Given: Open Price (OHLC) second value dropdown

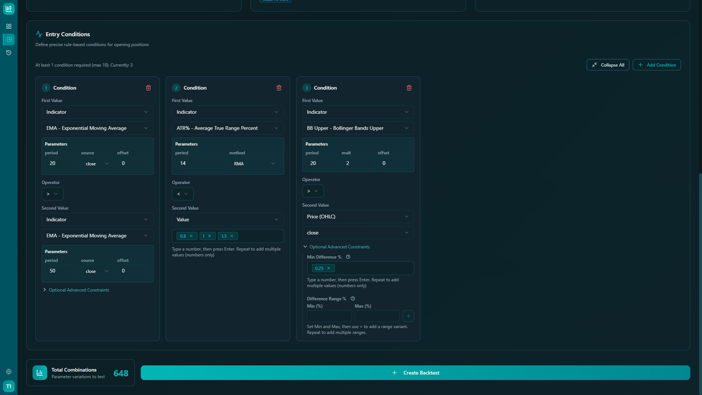Looking at the screenshot, I should point(358,217).
